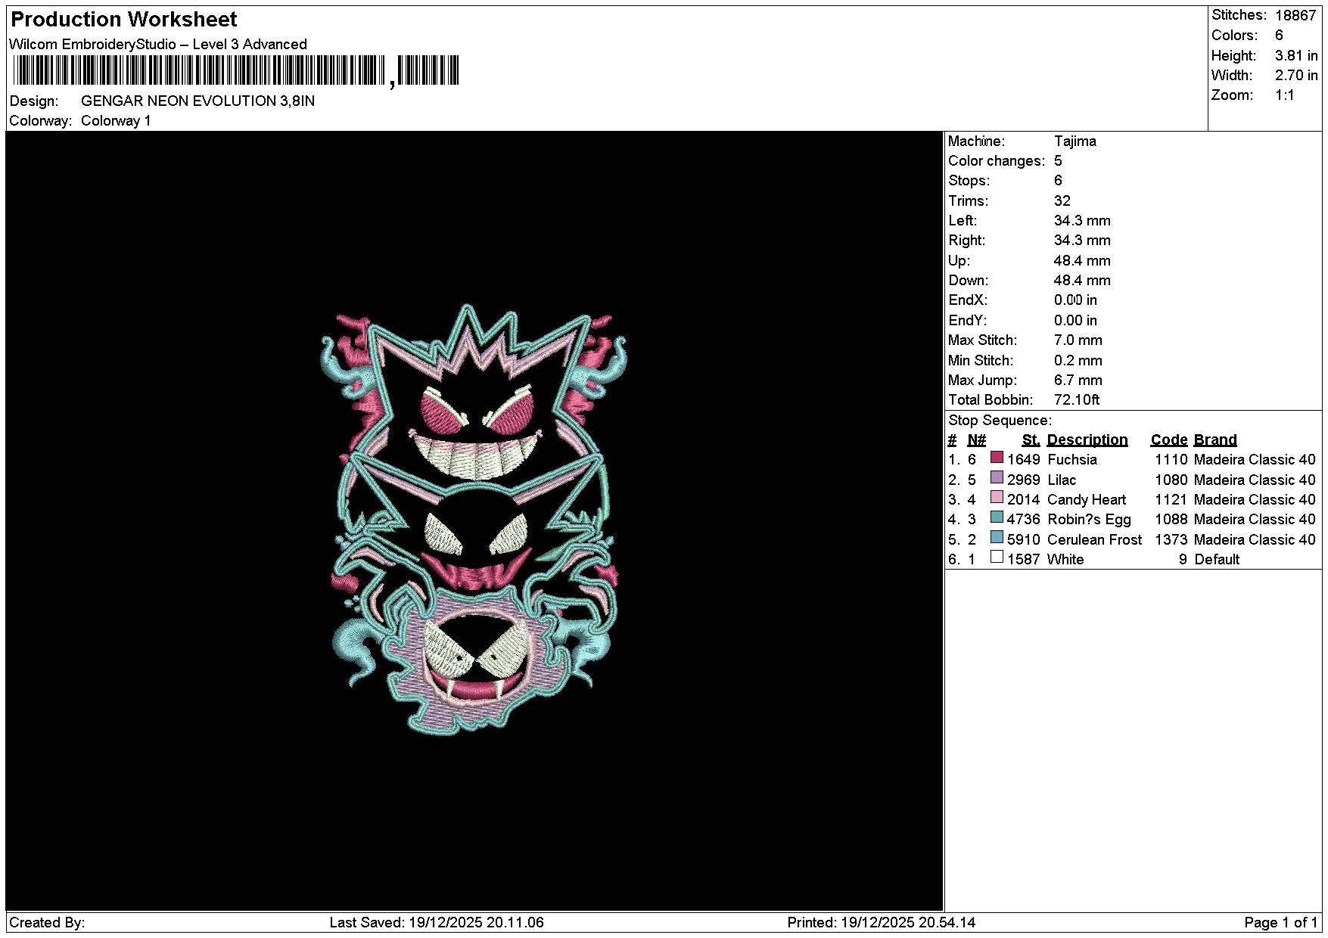This screenshot has height=938, width=1328.
Task: Click the Total Bobbin value "72.10ft"
Action: [x=1077, y=399]
